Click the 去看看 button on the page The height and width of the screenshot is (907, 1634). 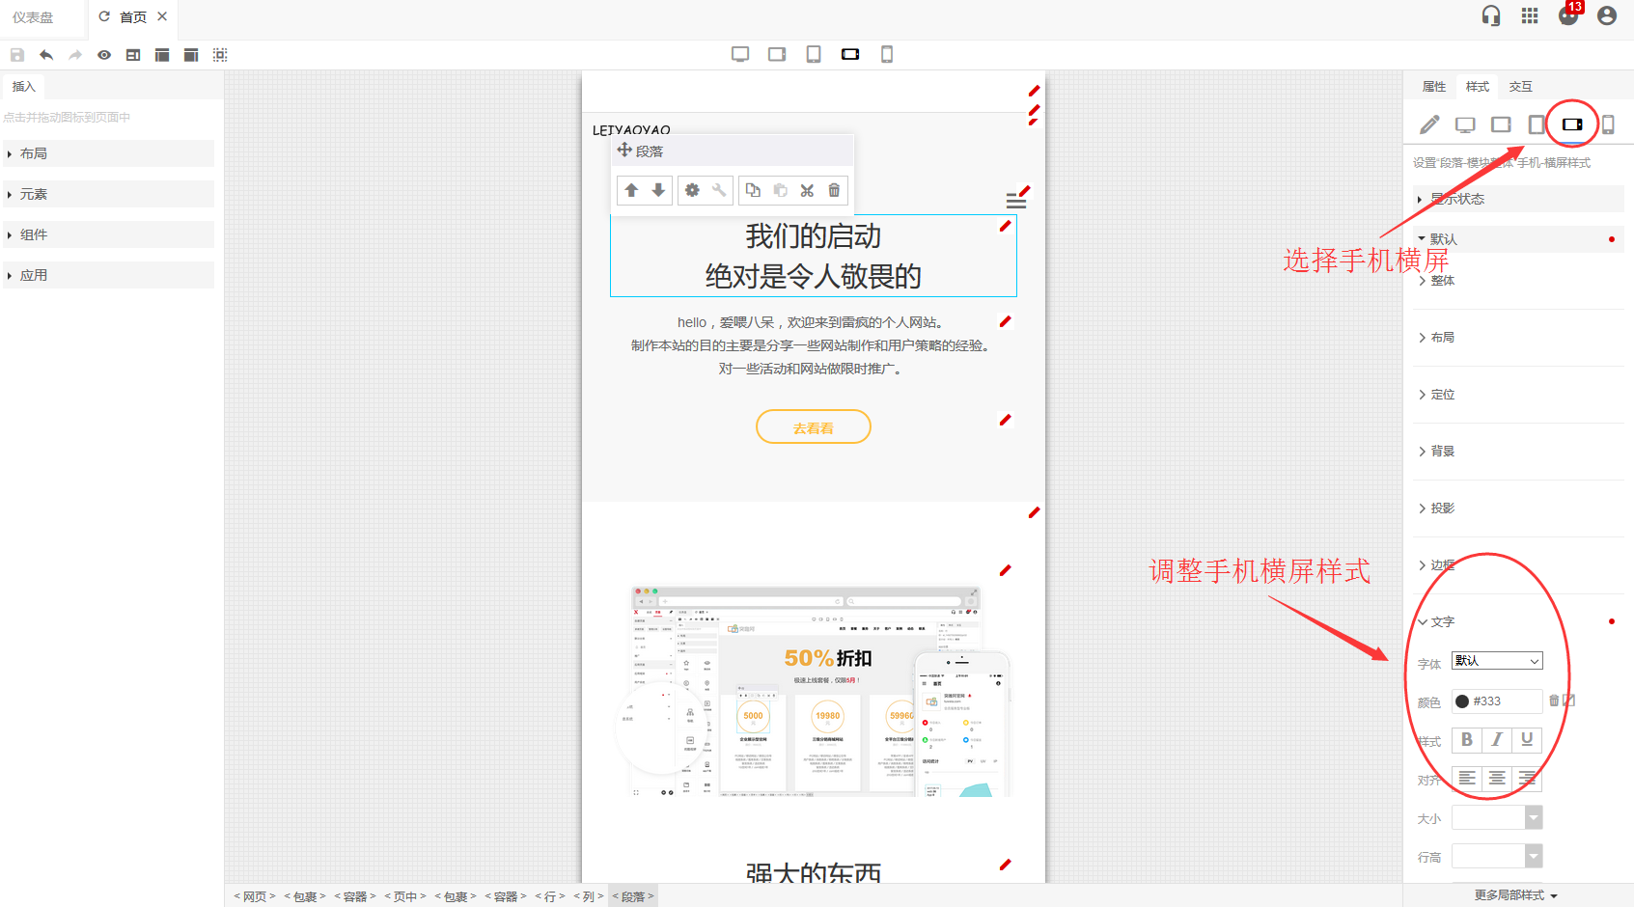(813, 427)
